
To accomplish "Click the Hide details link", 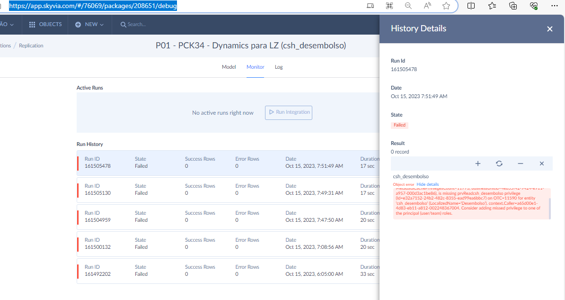I will click(x=428, y=184).
